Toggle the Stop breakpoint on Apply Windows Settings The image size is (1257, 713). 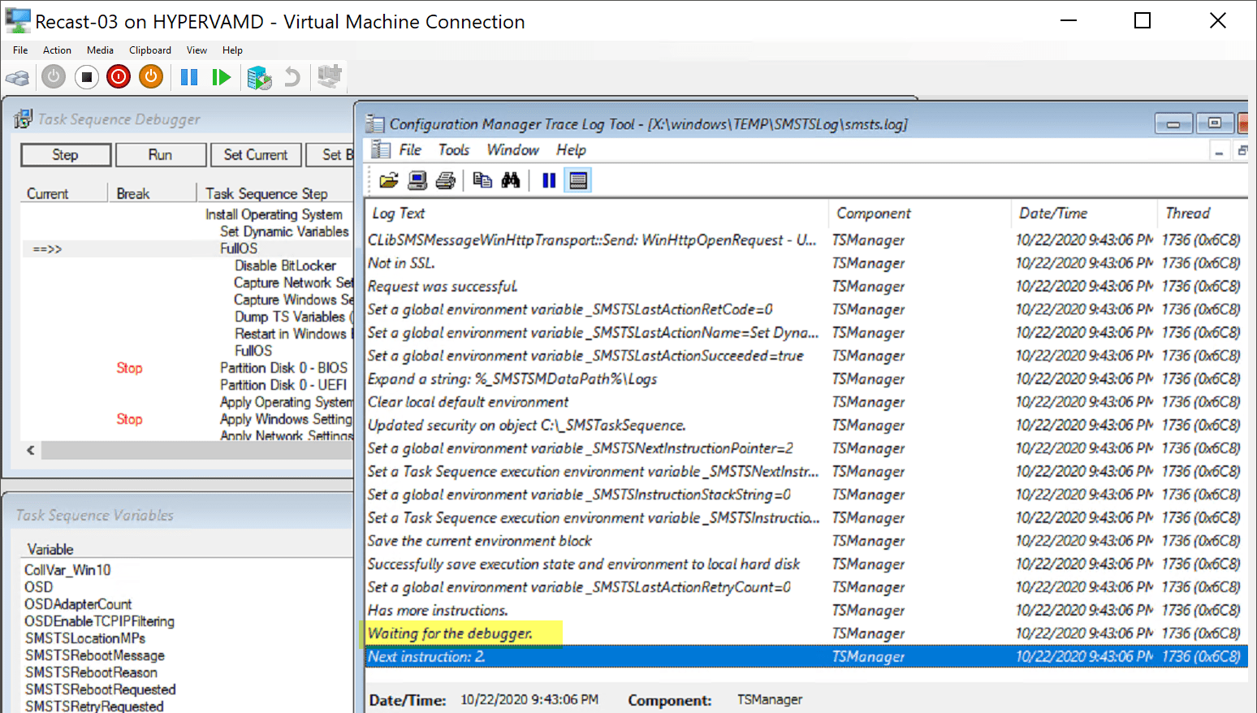[130, 419]
